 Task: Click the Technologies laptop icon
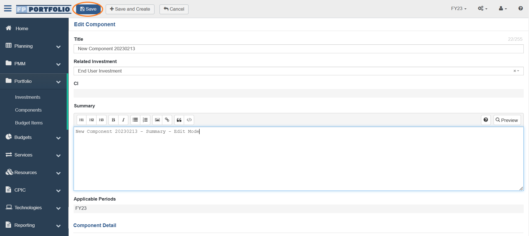pos(9,207)
